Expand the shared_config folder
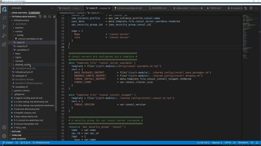Screen dimensions: 261x146 pyautogui.click(x=33, y=64)
